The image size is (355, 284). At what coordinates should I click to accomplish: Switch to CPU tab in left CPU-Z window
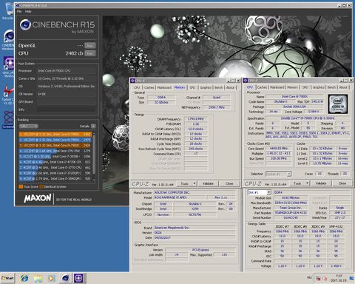[137, 87]
